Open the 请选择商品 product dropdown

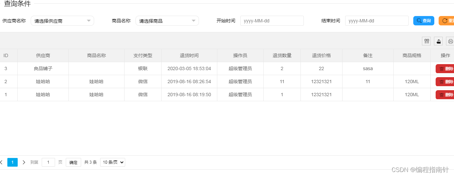[167, 21]
